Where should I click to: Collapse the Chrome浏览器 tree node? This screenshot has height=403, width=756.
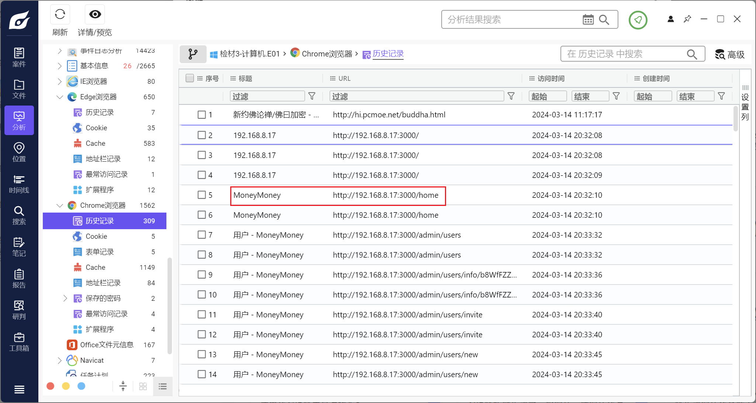(60, 205)
